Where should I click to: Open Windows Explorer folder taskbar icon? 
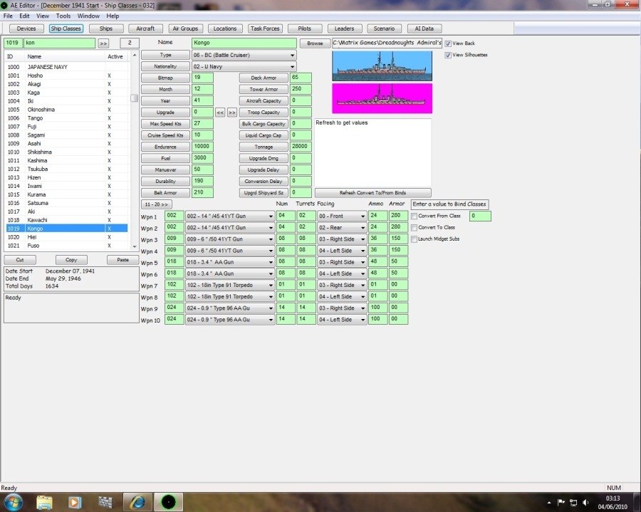(x=44, y=502)
